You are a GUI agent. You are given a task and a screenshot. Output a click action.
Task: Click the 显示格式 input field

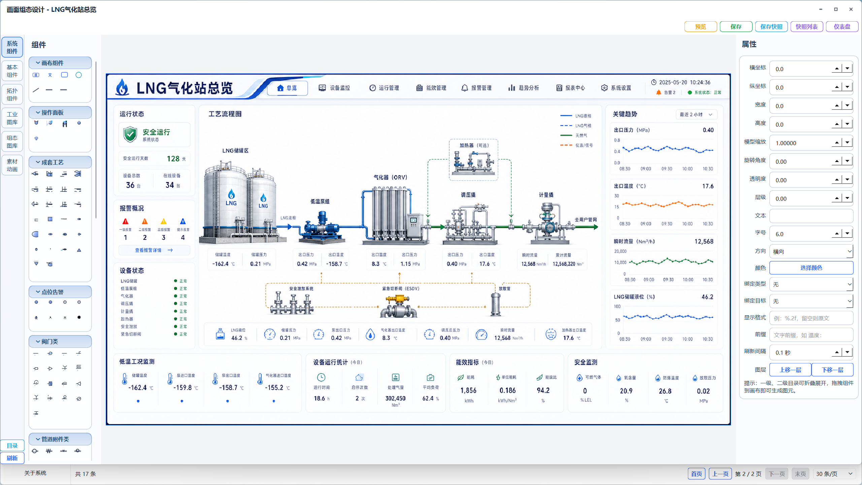point(811,318)
